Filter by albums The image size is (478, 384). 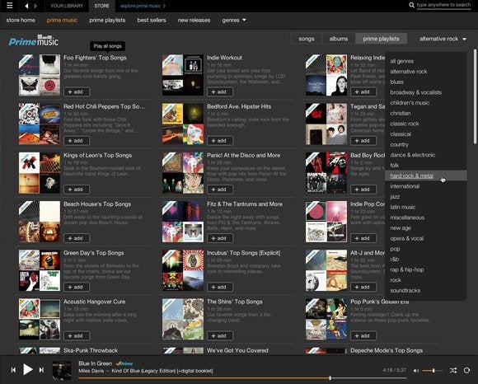tap(339, 39)
